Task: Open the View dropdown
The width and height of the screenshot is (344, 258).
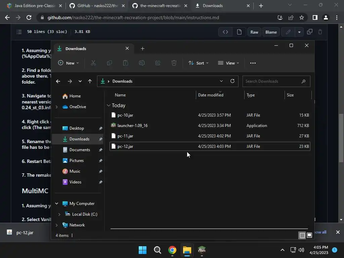Action: coord(228,63)
